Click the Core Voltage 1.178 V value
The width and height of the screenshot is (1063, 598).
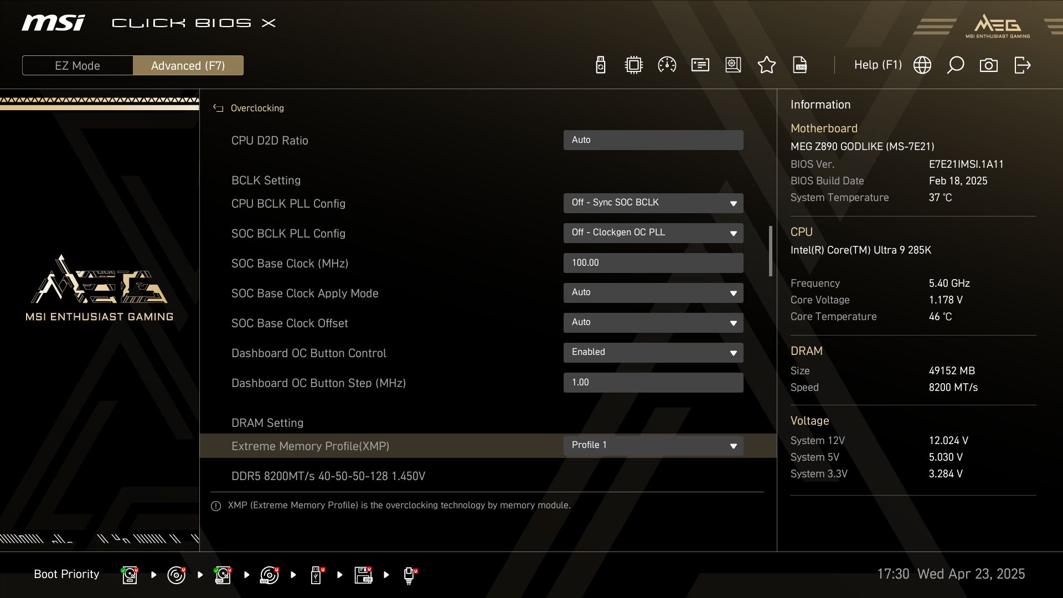point(946,300)
